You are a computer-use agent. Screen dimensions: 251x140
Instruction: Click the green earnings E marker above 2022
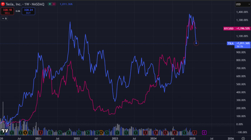79,132
